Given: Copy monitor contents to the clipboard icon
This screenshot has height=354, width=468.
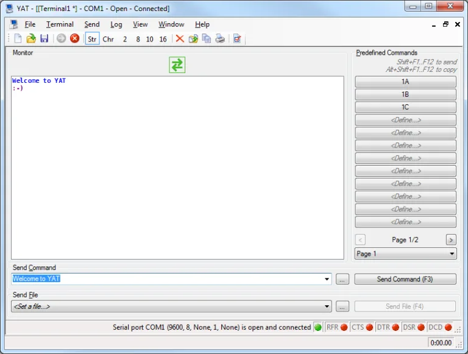Looking at the screenshot, I should 207,38.
